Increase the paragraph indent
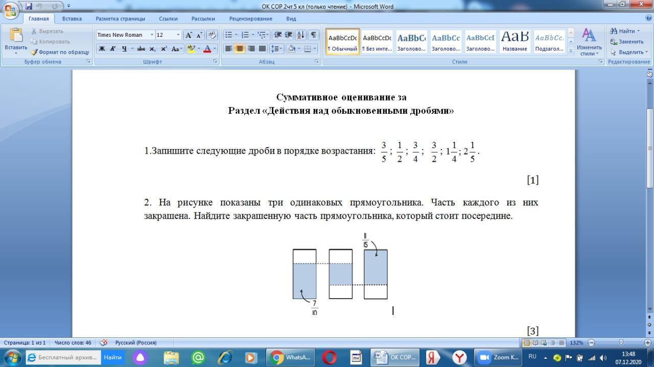654x367 pixels. (x=289, y=35)
